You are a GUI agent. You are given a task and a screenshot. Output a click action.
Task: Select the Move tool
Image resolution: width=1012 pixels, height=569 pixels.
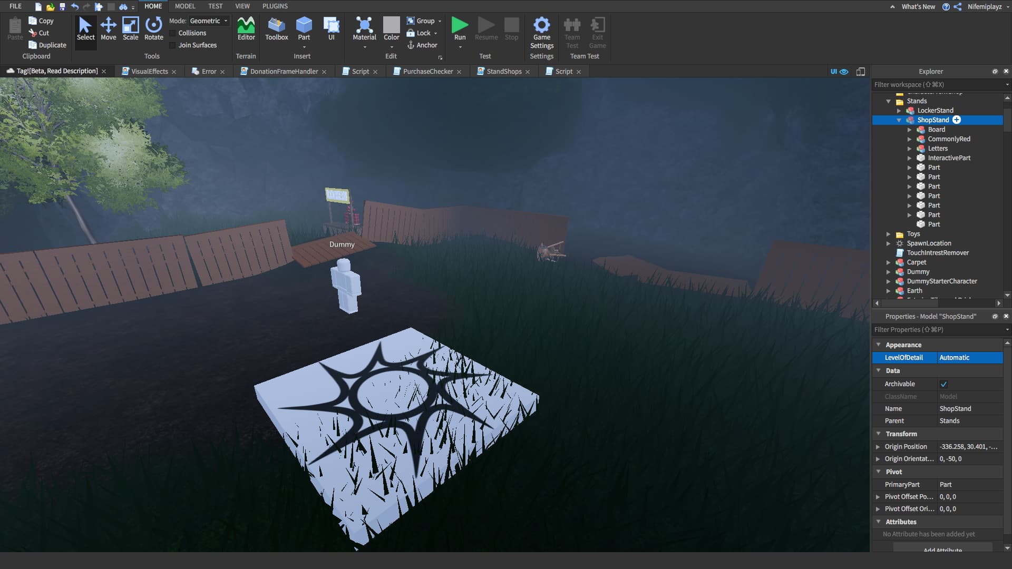108,28
